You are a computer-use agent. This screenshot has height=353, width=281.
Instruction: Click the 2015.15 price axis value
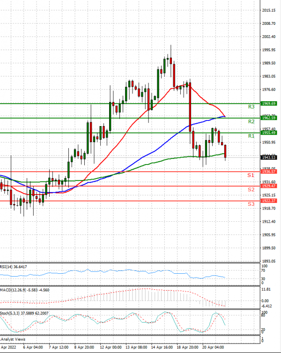[x=269, y=10]
